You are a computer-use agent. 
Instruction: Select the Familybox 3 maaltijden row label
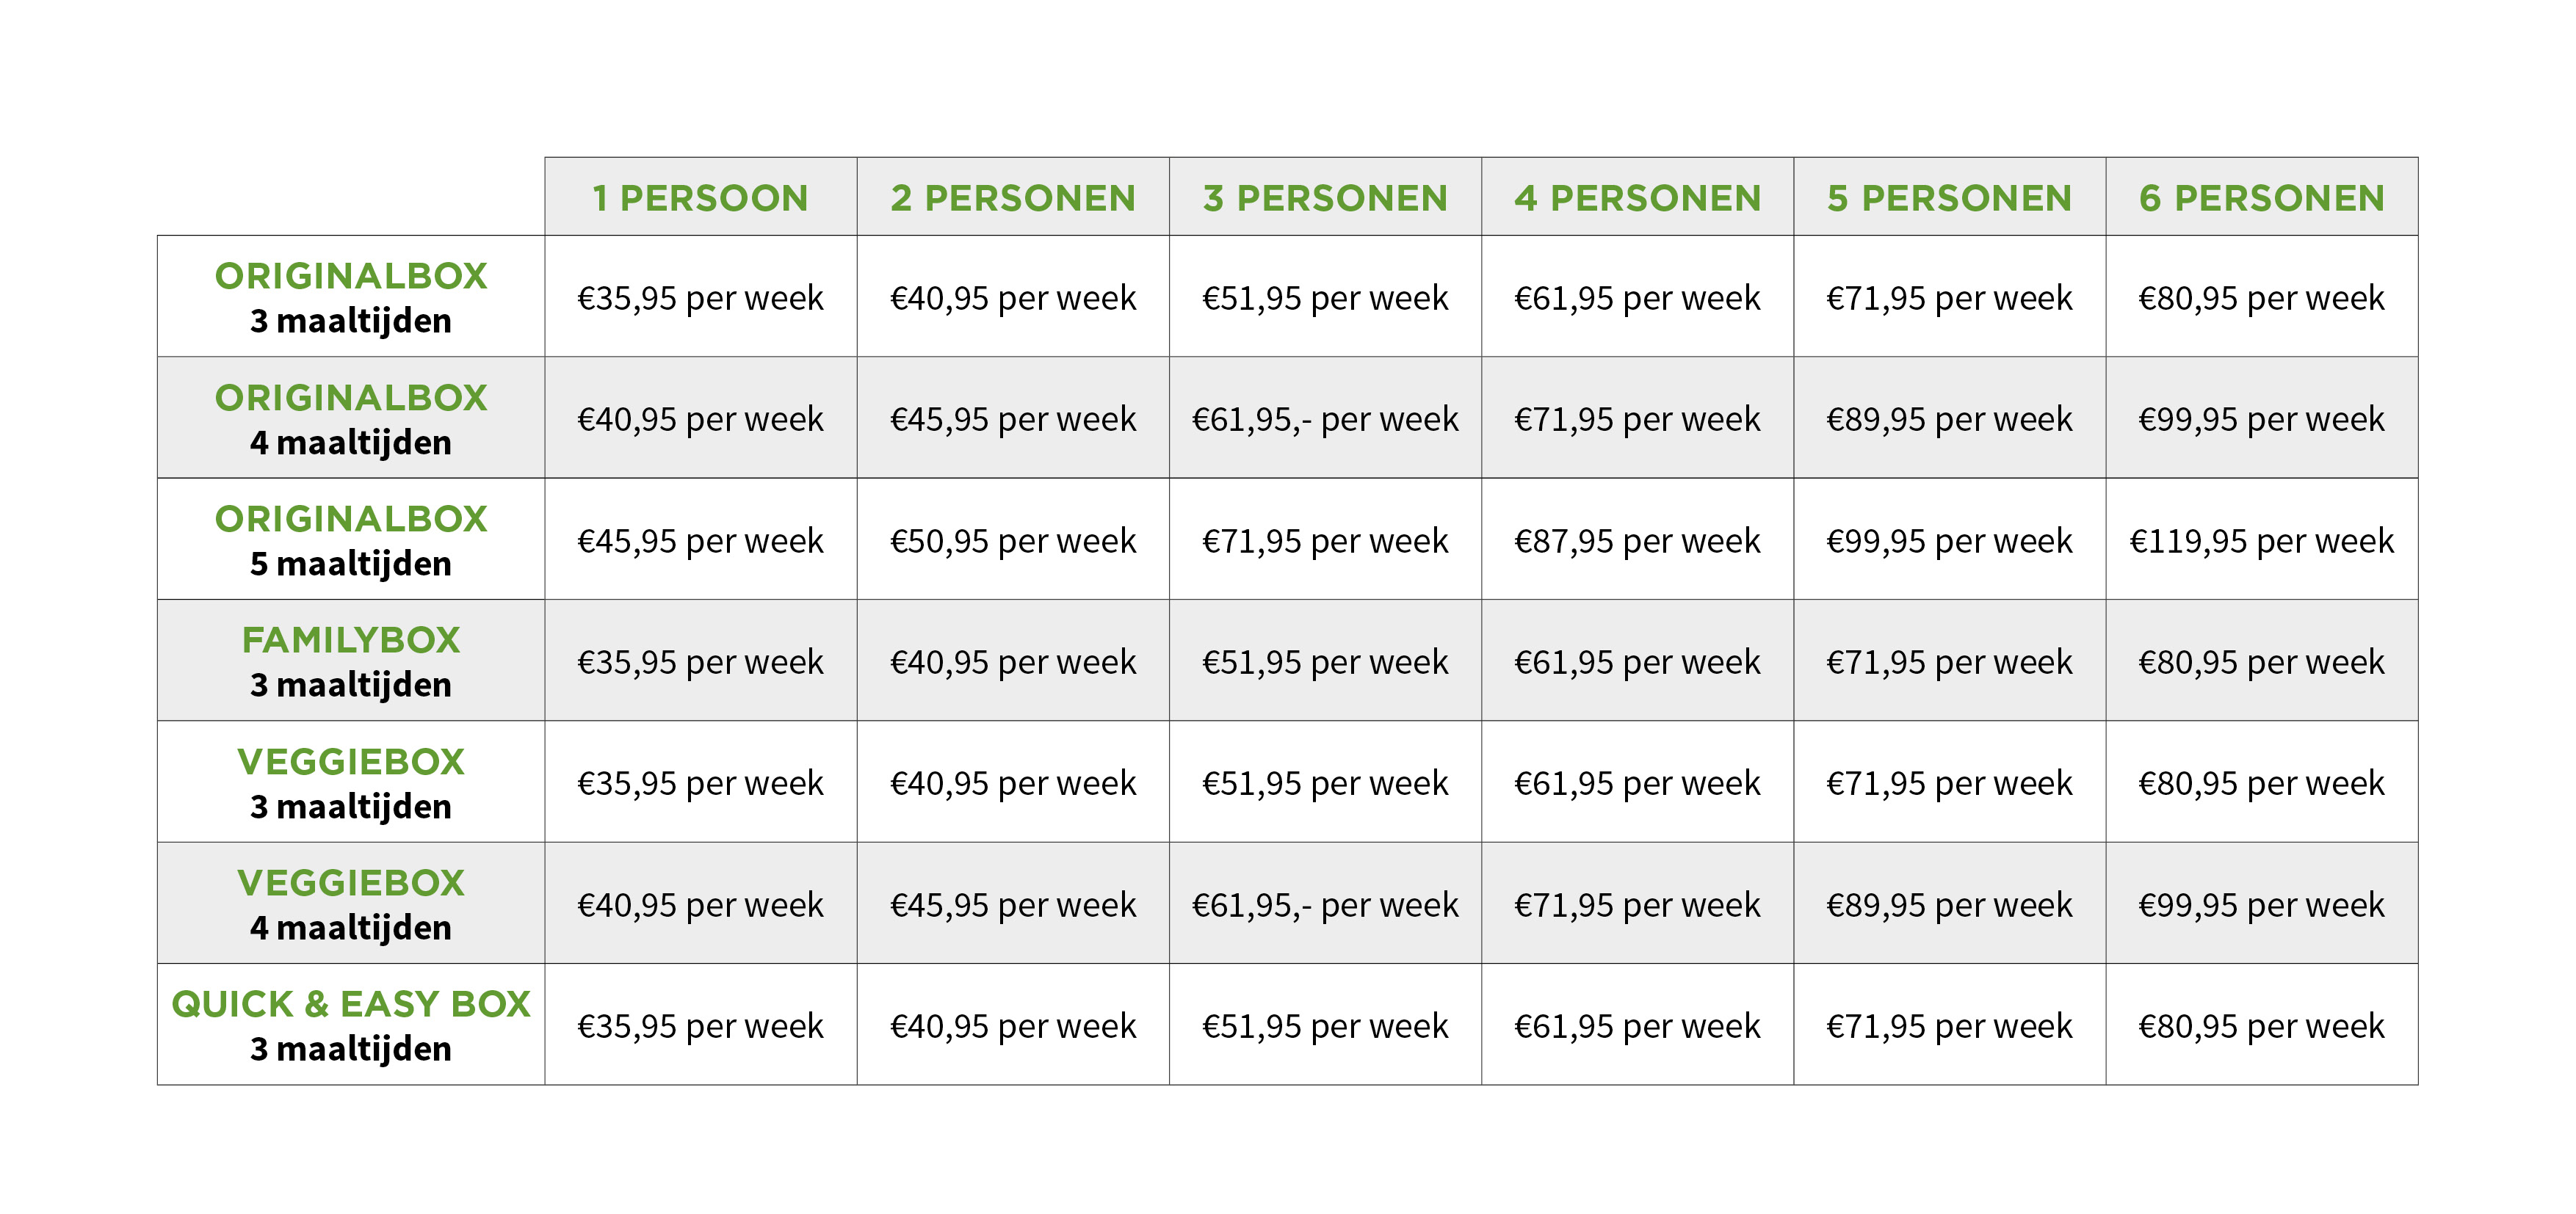[x=351, y=661]
